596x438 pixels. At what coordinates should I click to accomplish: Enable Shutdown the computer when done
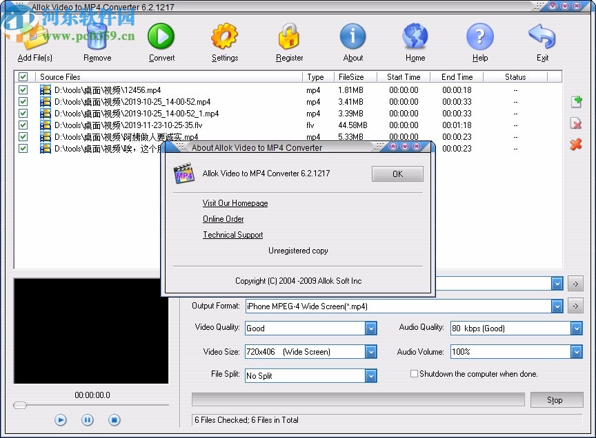pyautogui.click(x=413, y=373)
